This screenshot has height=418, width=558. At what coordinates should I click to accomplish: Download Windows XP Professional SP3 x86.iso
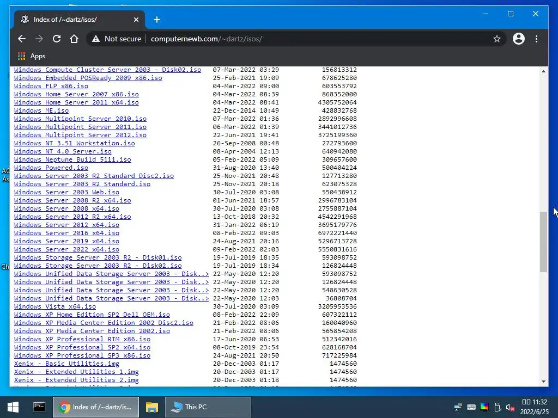[x=82, y=355]
